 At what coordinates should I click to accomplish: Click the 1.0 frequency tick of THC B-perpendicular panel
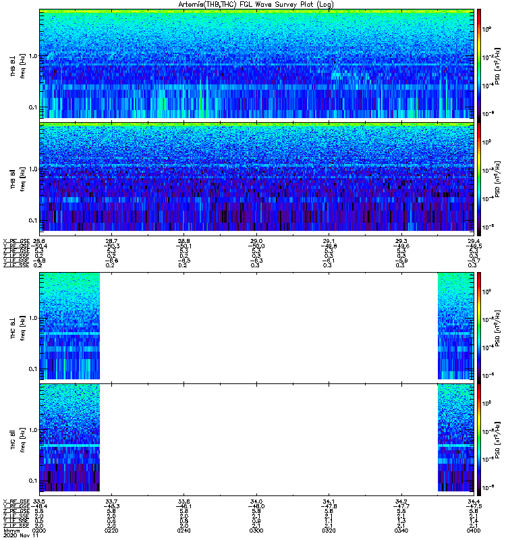(32, 318)
